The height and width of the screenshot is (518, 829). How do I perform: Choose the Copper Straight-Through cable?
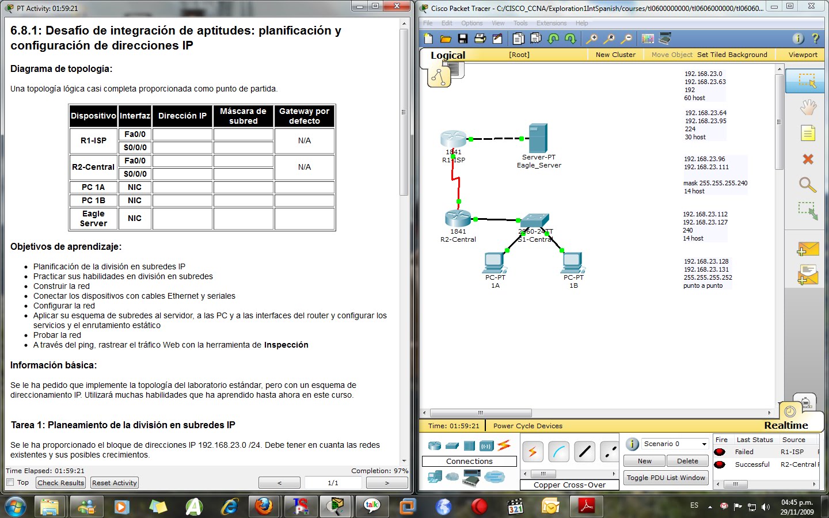tap(584, 452)
